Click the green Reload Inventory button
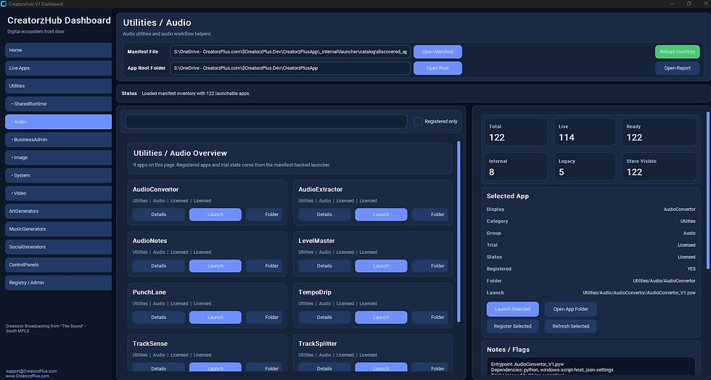This screenshot has height=380, width=711. [677, 51]
